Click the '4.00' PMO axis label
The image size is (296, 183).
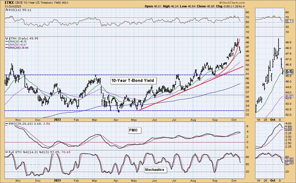pyautogui.click(x=288, y=123)
